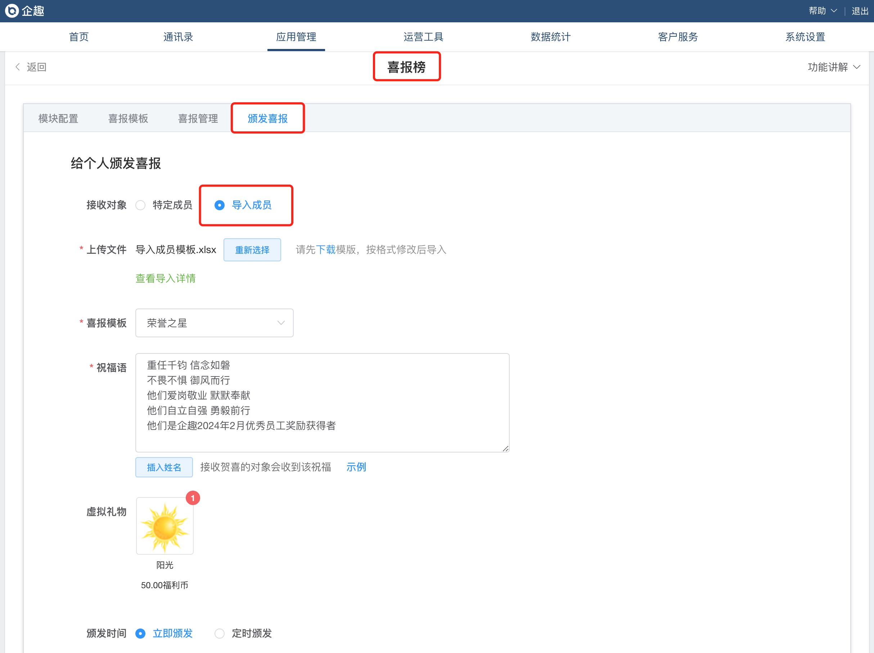Click the red badge number on gift
Screen dimensions: 874x653
[193, 498]
